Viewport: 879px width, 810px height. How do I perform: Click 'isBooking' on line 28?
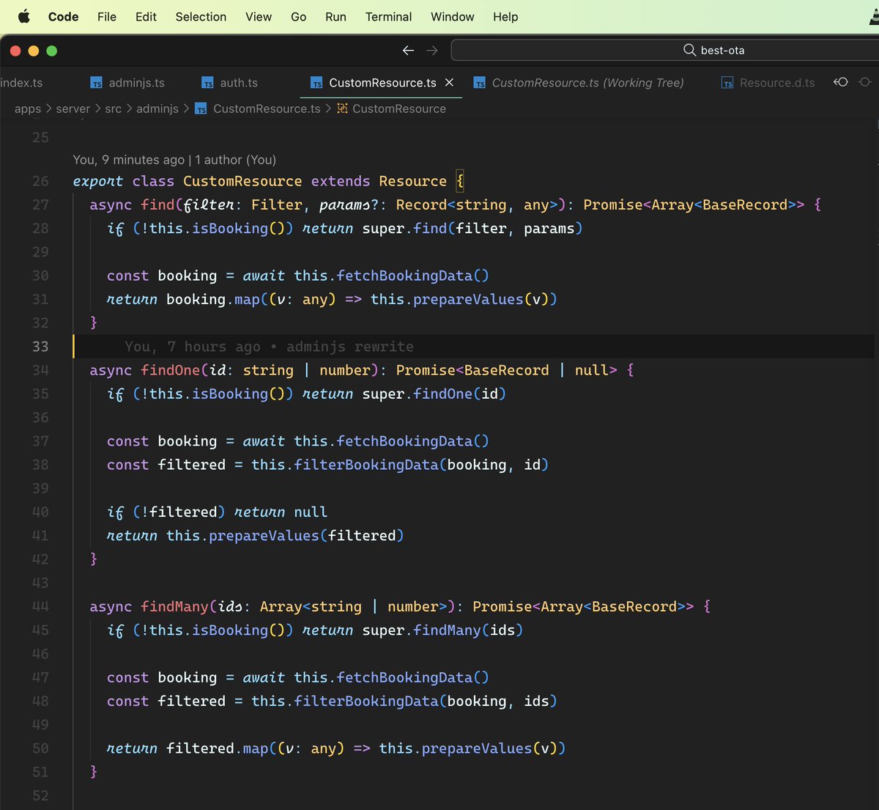point(230,228)
